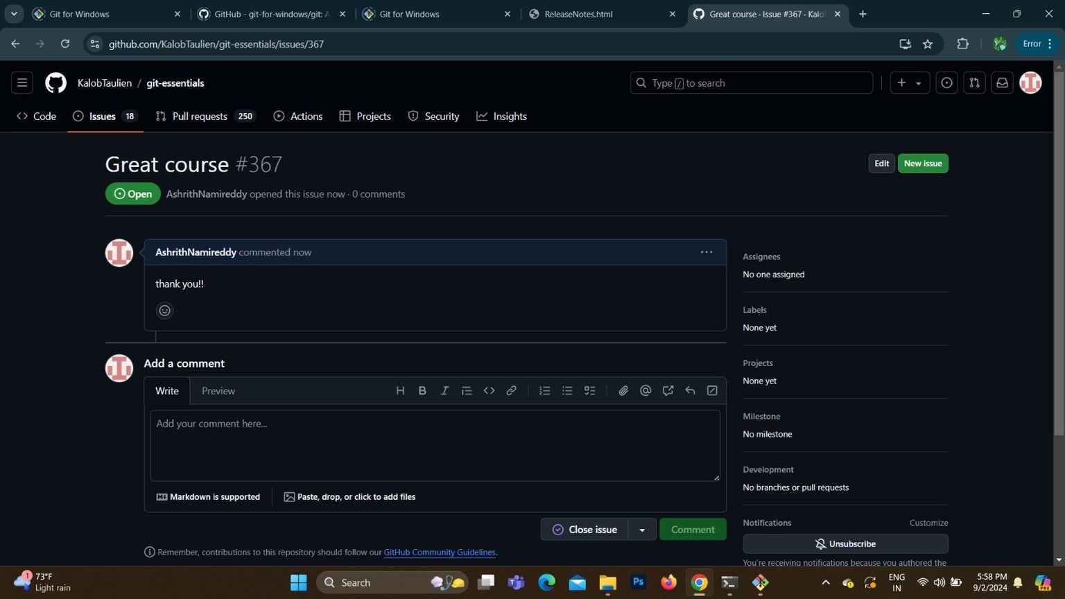Unsubscribe from issue notifications

click(845, 544)
